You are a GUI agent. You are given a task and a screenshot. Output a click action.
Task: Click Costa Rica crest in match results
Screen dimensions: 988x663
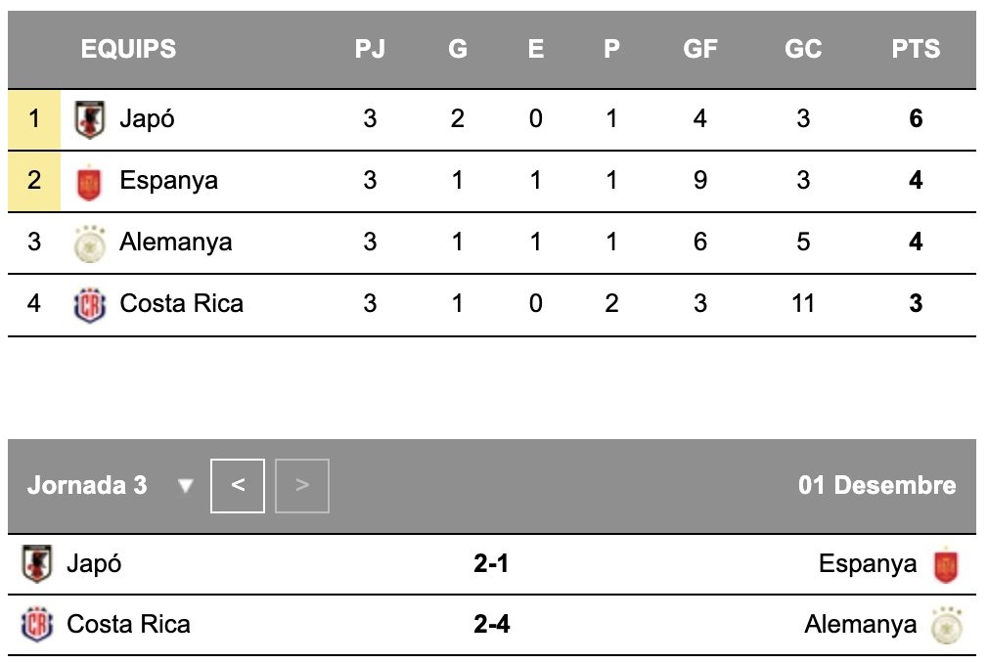pyautogui.click(x=37, y=625)
